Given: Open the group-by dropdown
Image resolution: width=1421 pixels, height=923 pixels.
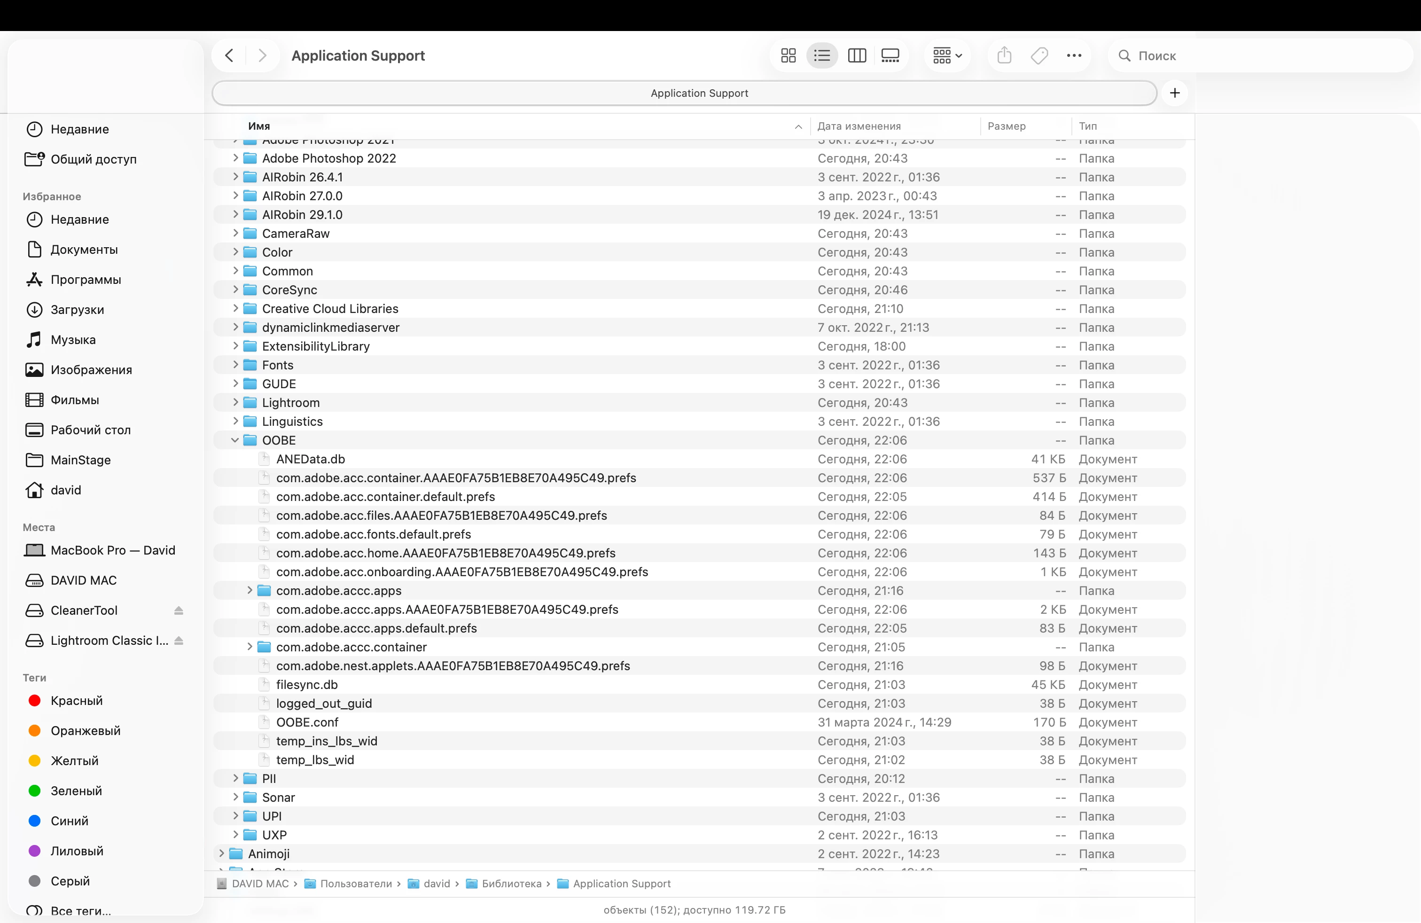Looking at the screenshot, I should [x=947, y=55].
